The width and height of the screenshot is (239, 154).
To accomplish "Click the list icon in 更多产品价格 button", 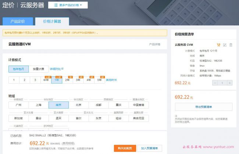I will click(56, 6).
